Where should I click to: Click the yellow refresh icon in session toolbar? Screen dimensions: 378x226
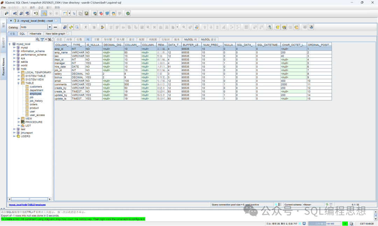point(71,27)
